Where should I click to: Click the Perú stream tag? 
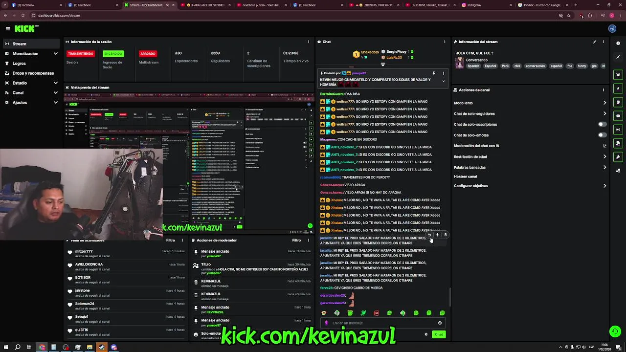505,66
